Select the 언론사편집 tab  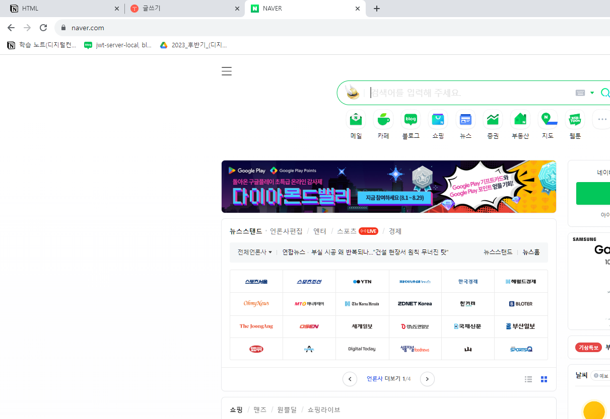tap(286, 231)
